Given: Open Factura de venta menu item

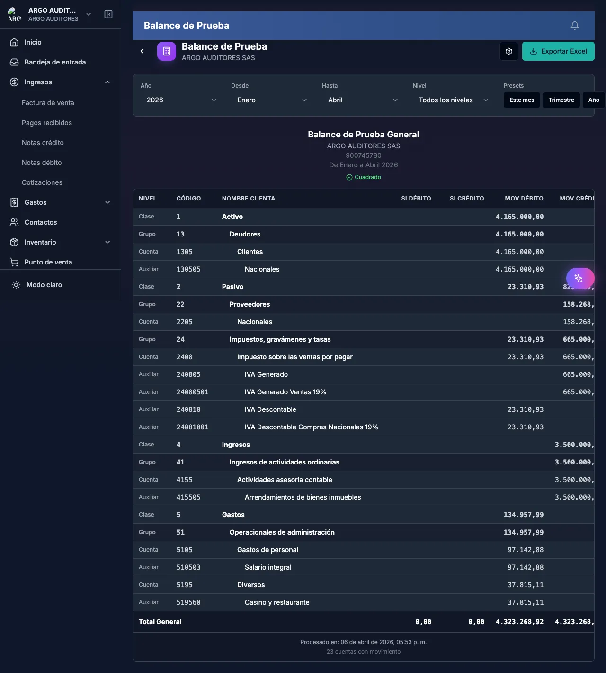Looking at the screenshot, I should (48, 103).
